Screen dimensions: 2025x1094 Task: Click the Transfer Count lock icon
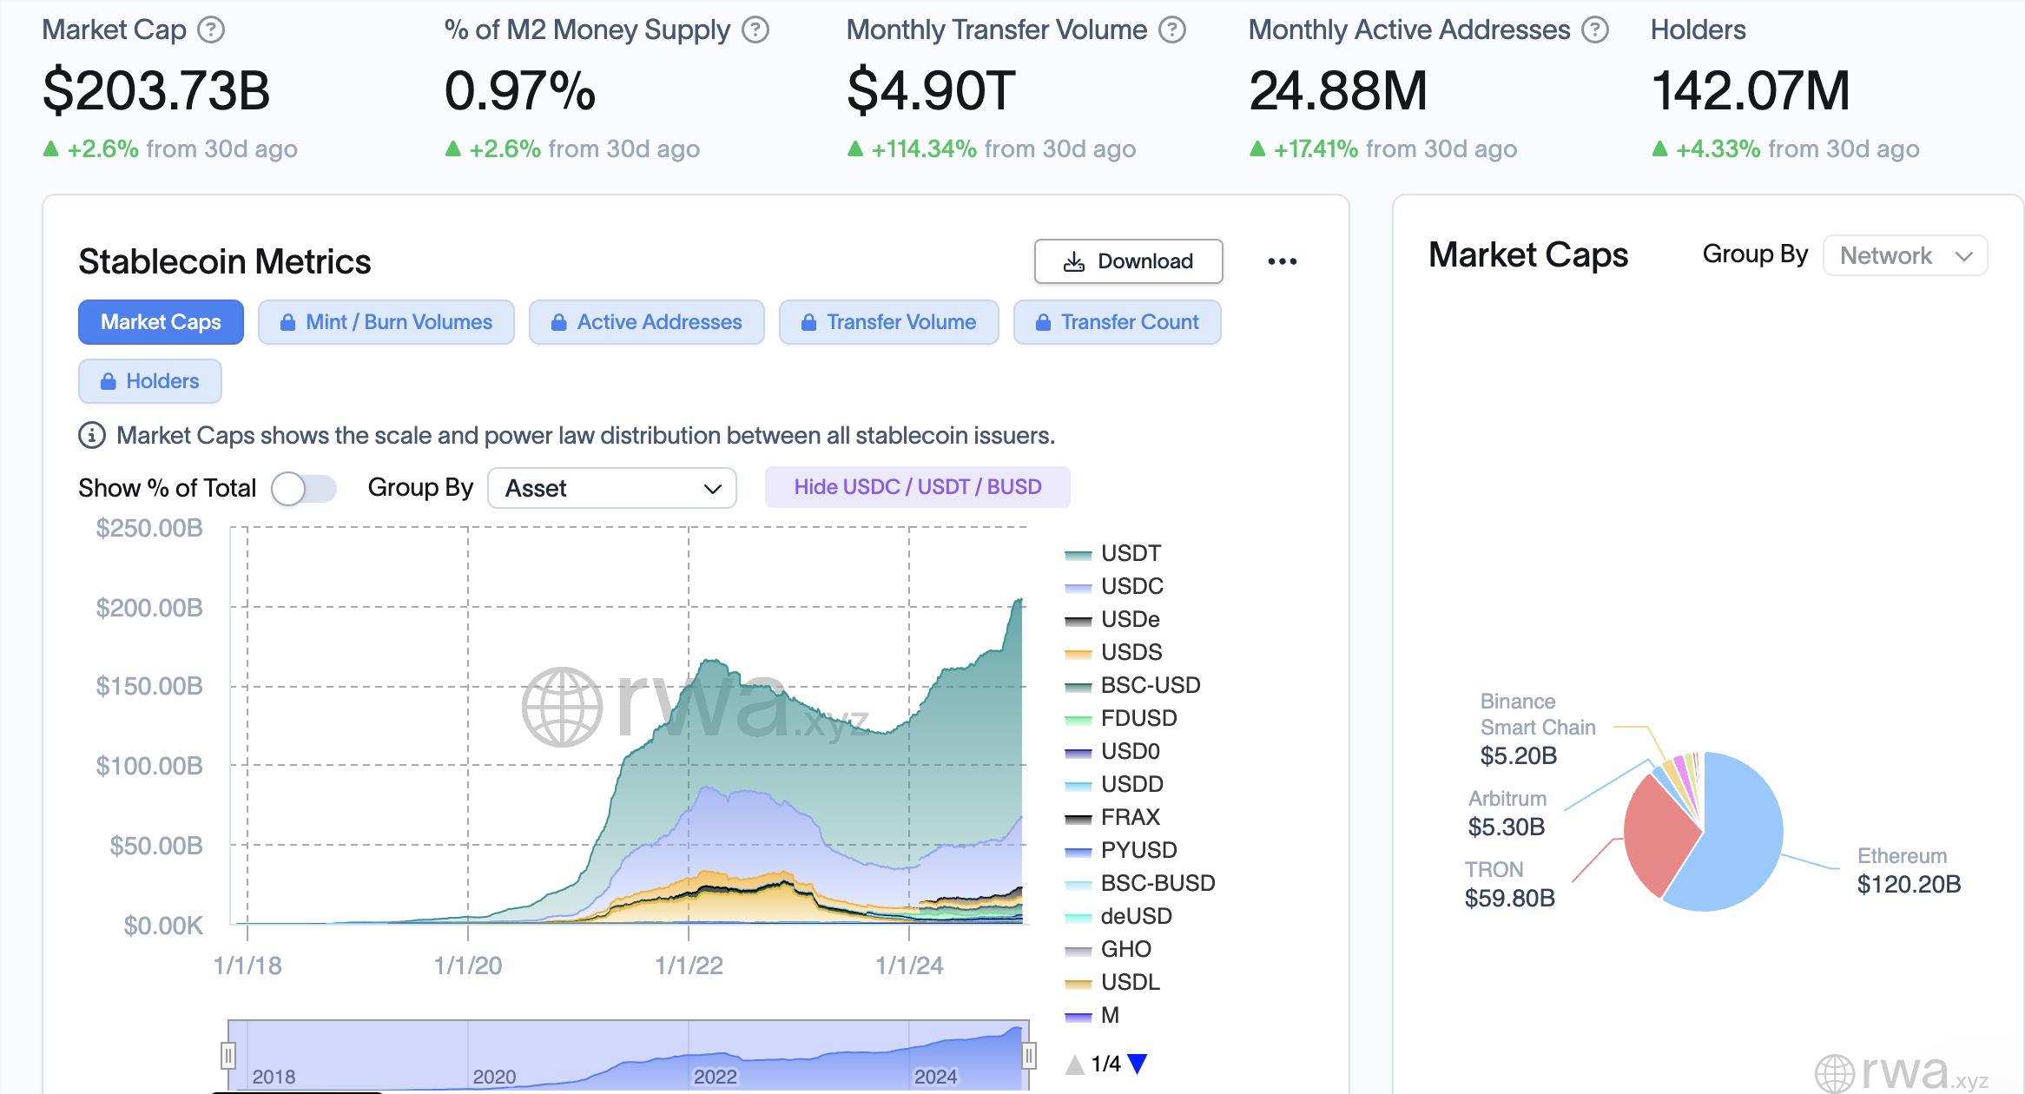tap(1043, 322)
